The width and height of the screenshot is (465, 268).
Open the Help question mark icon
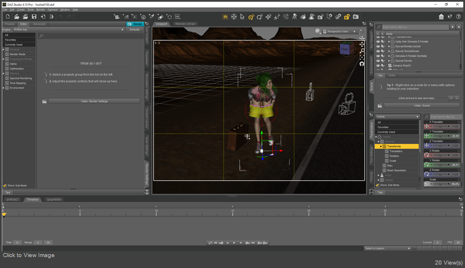pos(459,17)
